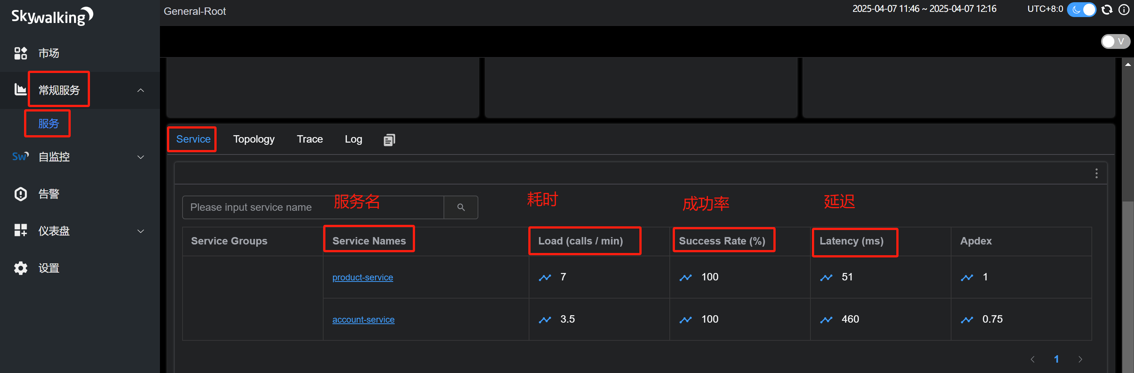Toggle the dark theme switch
This screenshot has height=373, width=1134.
pos(1082,10)
